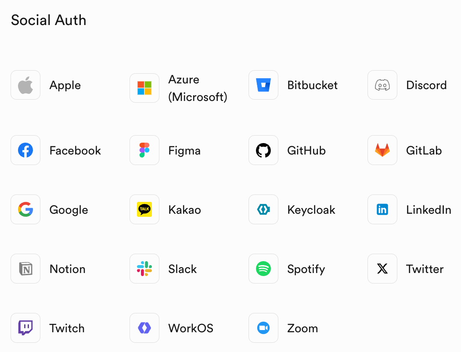Click the Keycloak logo icon
This screenshot has height=352, width=461.
point(263,209)
